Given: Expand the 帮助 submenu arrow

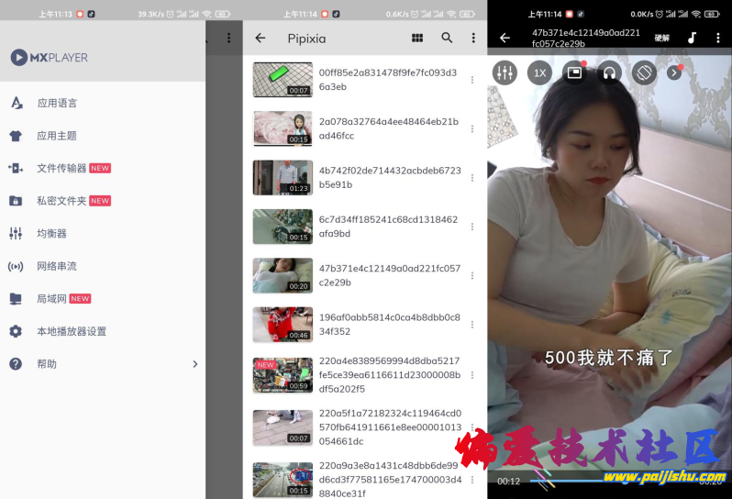Looking at the screenshot, I should [194, 364].
